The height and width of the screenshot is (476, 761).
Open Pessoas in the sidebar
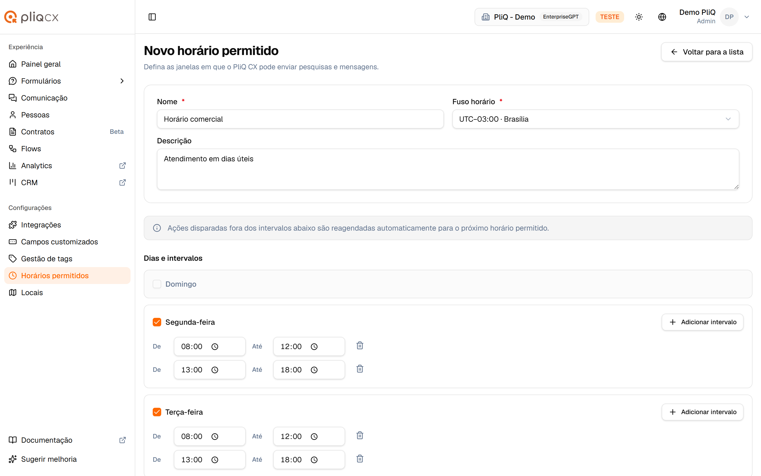tap(67, 115)
